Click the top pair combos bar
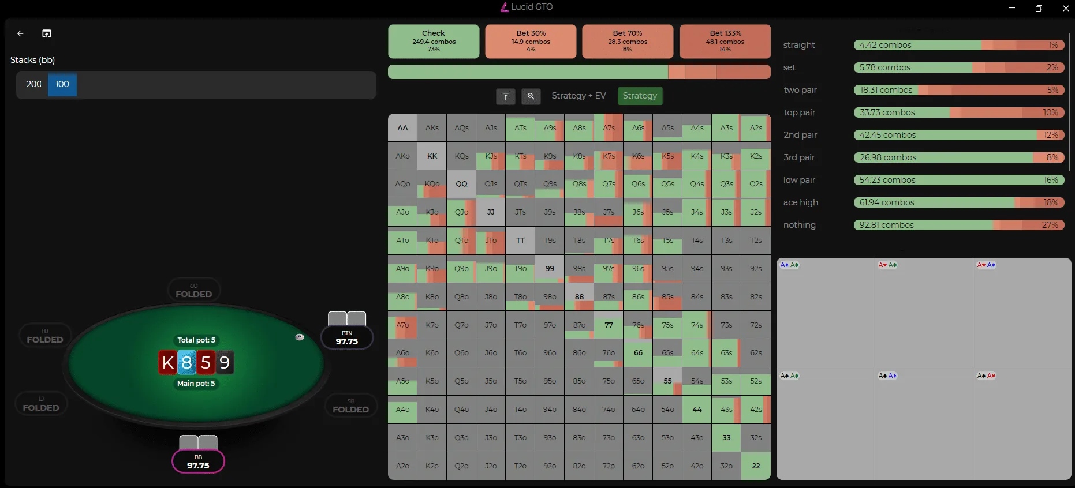 (x=958, y=112)
